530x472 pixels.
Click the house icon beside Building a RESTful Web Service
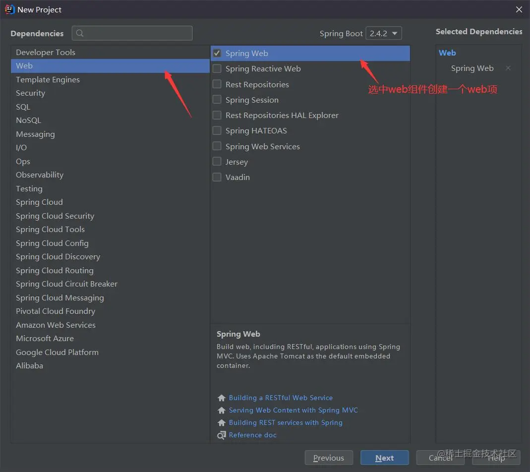(221, 398)
